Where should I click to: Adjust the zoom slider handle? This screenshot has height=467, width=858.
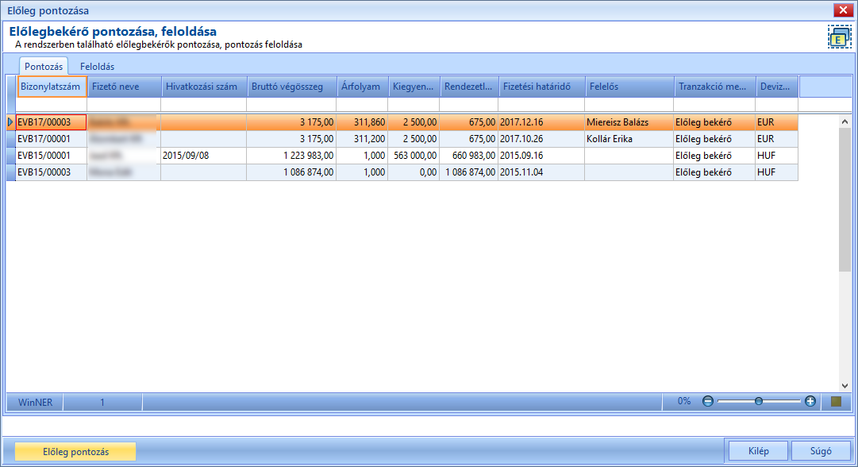click(x=759, y=401)
